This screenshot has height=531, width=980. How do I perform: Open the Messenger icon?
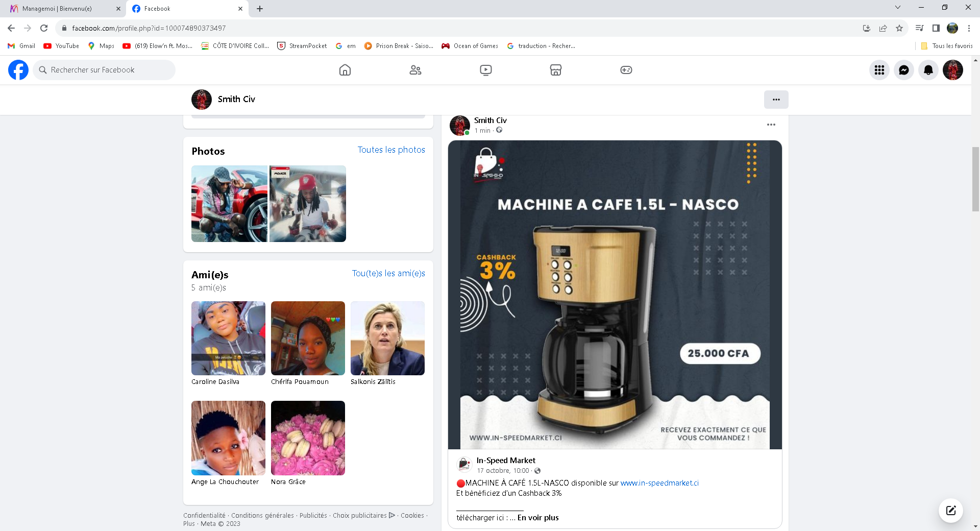tap(904, 70)
